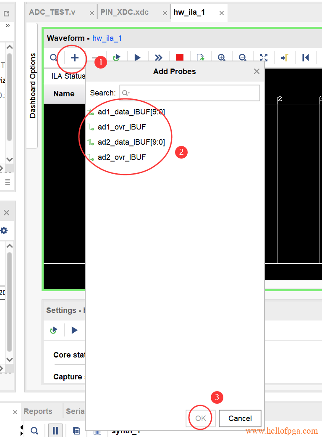
Task: Open the Dashboard Options side panel
Action: point(33,85)
